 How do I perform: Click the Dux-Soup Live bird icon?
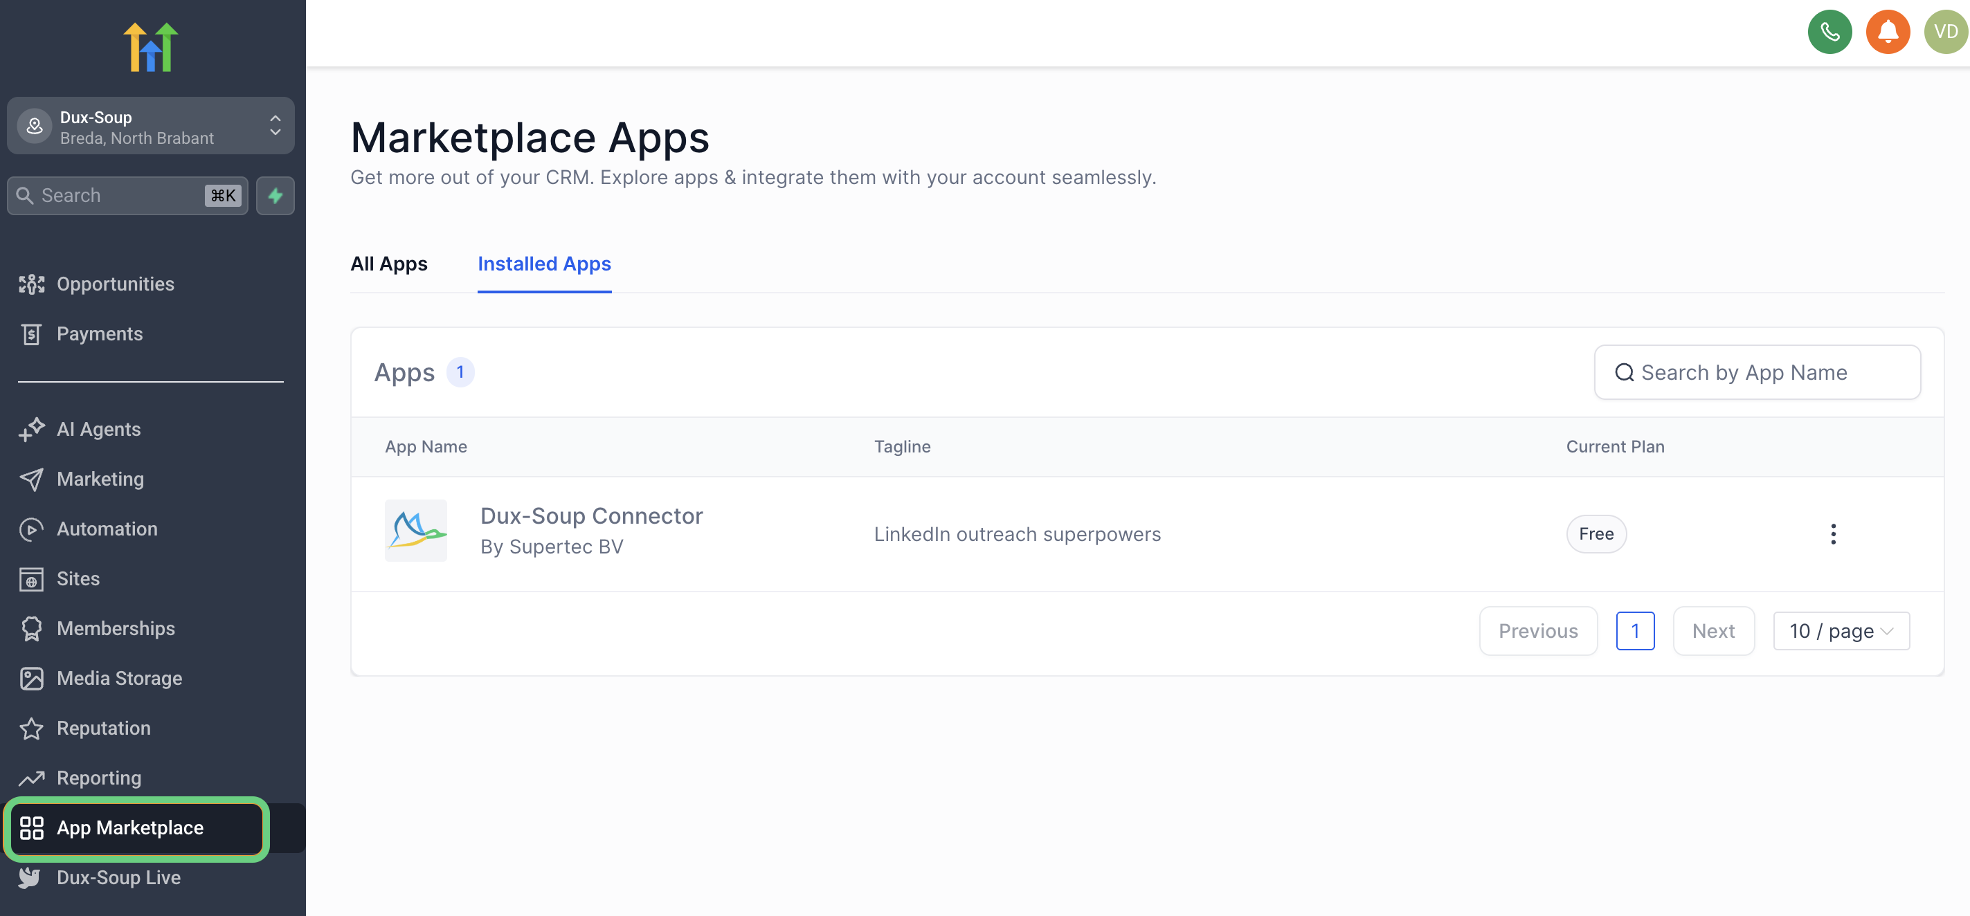30,878
